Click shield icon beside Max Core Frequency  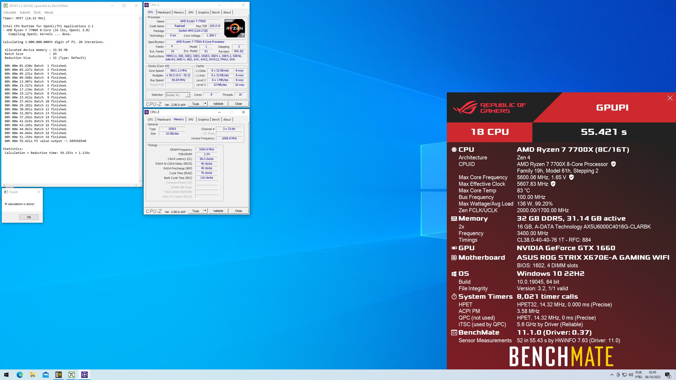[571, 177]
